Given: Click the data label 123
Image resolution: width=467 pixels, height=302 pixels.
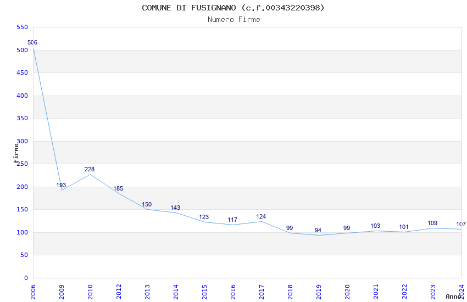Looking at the screenshot, I should [x=204, y=217].
